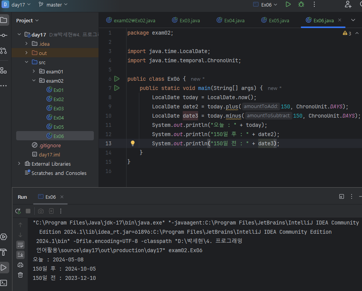Open the Run tool window from the sidebar
Viewport: 362px width, 291px height.
pyautogui.click(x=4, y=268)
